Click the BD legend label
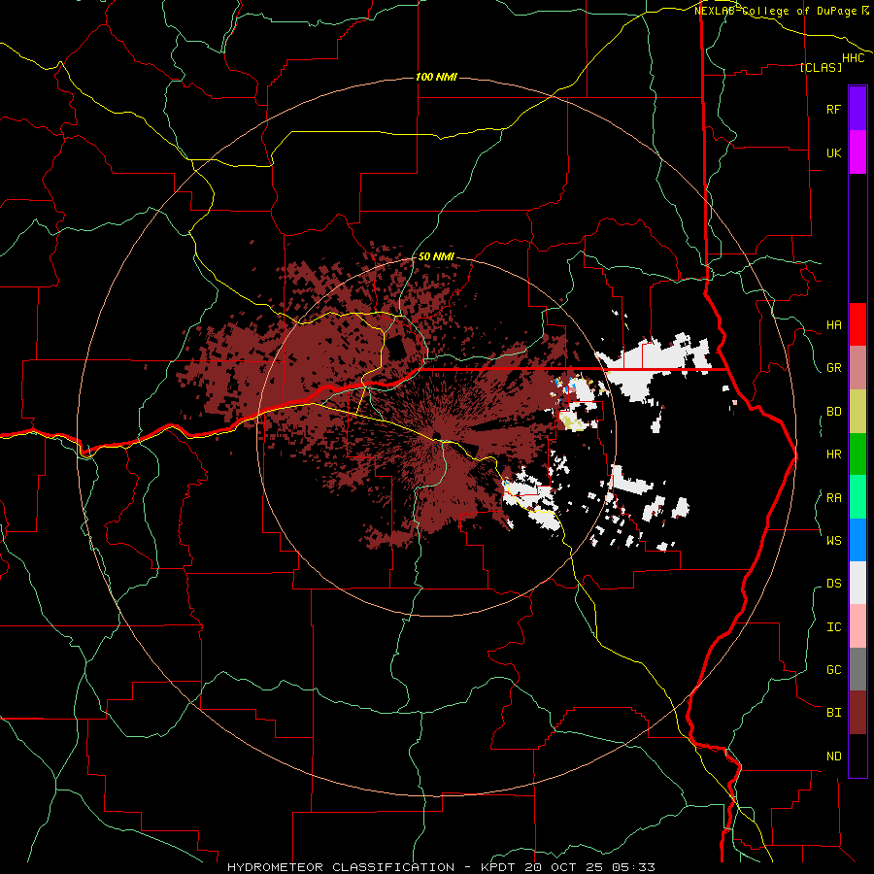 833,412
